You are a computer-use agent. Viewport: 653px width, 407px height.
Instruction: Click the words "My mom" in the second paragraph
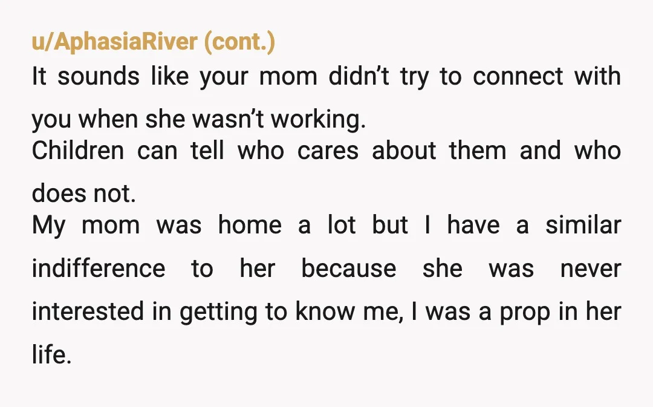click(x=86, y=226)
